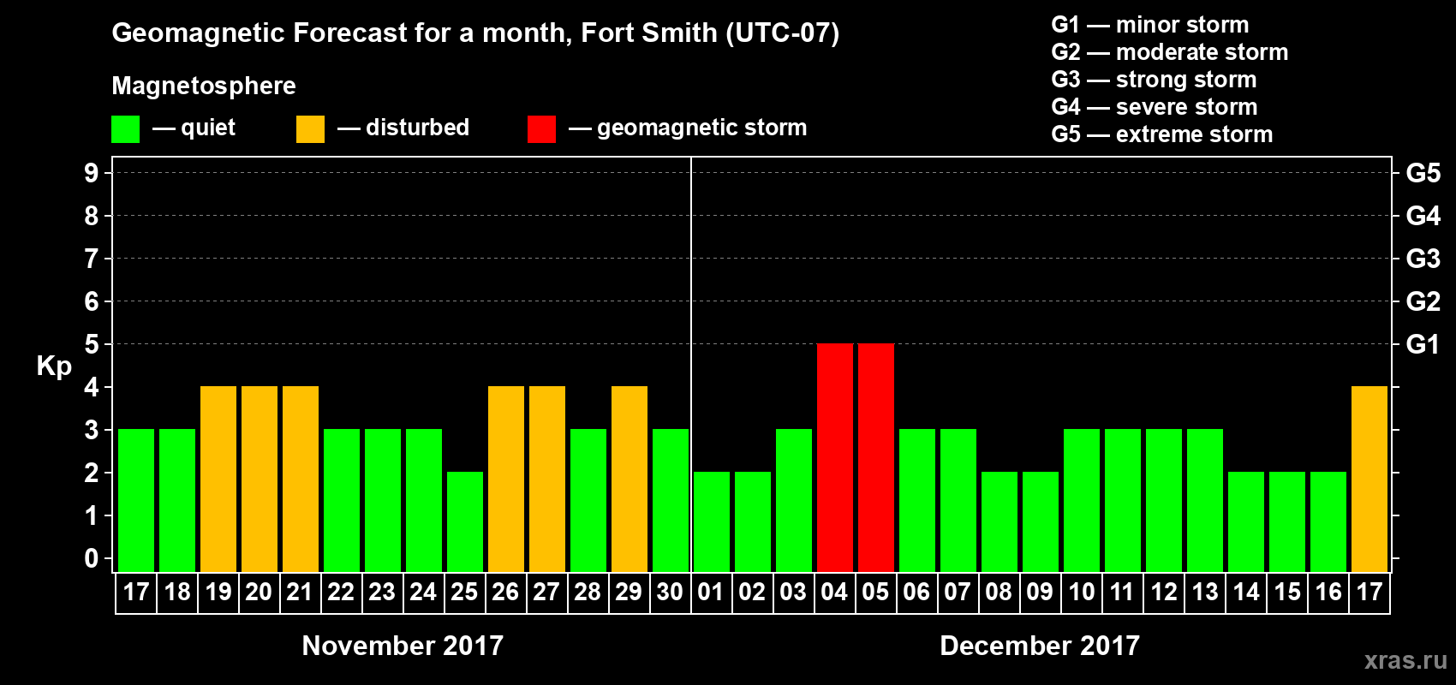Click the green bar for November 30
Image resolution: width=1456 pixels, height=685 pixels.
coord(671,500)
